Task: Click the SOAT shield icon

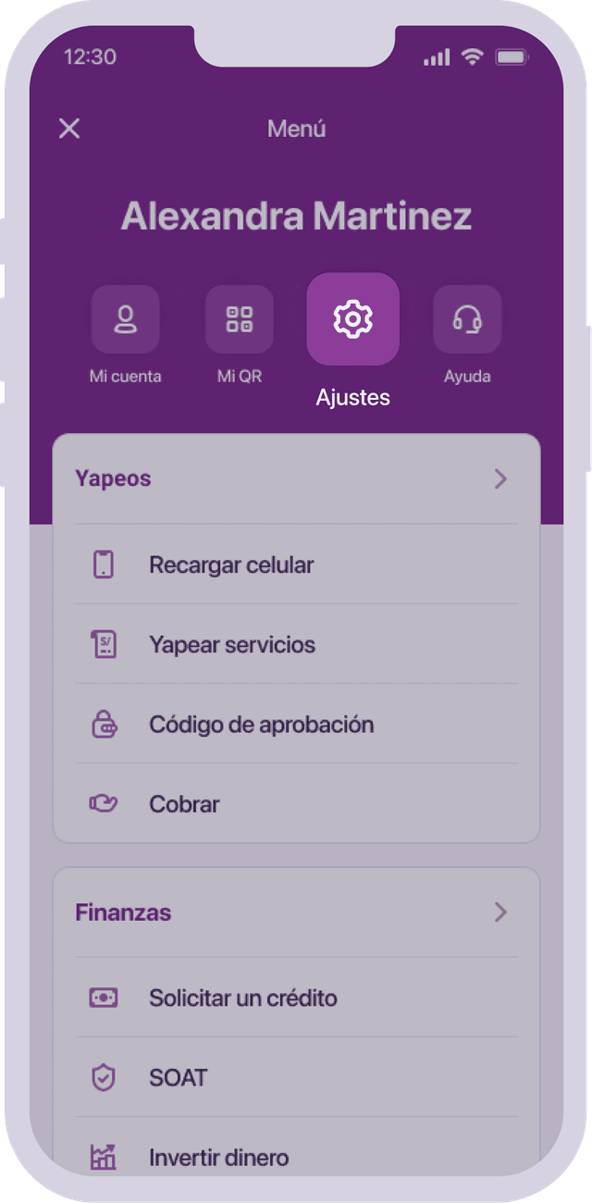Action: click(104, 1078)
